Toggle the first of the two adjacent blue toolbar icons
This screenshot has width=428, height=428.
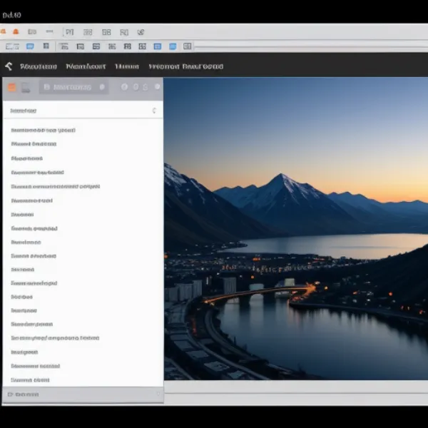(x=158, y=46)
